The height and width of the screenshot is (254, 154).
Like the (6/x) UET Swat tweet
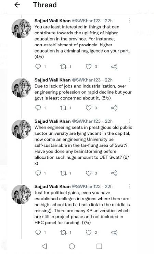(x=89, y=173)
